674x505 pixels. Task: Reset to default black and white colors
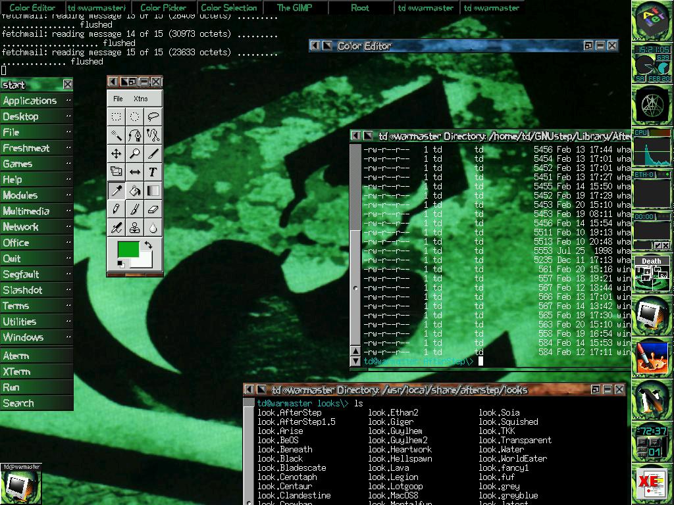(x=120, y=264)
